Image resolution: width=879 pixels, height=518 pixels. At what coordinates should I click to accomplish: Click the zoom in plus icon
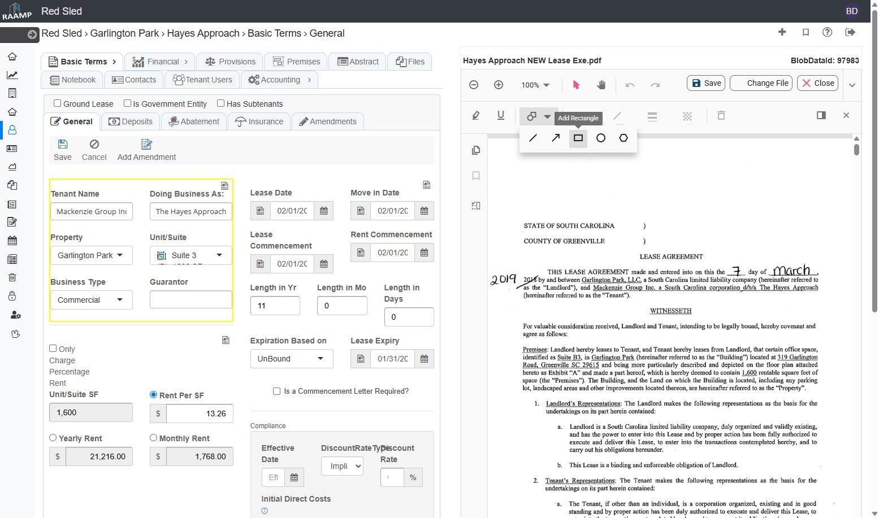pos(499,85)
